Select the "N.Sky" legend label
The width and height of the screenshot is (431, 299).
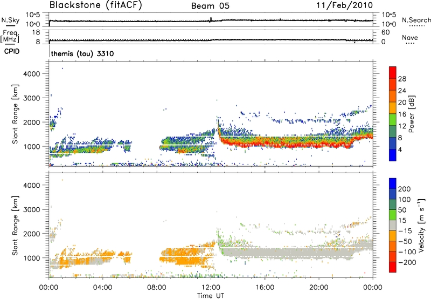[10, 20]
